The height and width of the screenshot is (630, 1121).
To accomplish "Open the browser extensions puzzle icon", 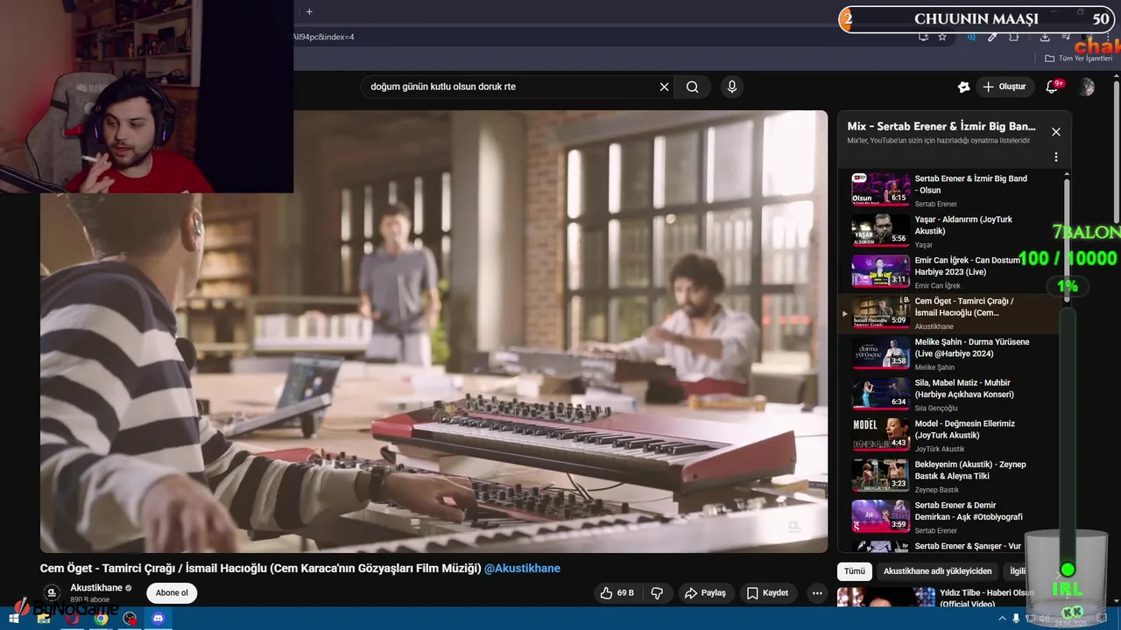I will [1014, 37].
